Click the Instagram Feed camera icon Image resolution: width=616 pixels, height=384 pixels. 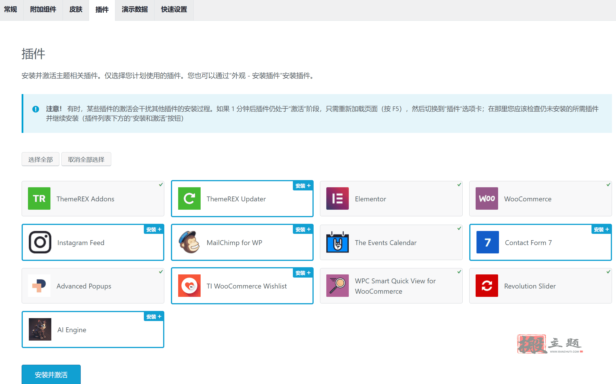[x=40, y=242]
